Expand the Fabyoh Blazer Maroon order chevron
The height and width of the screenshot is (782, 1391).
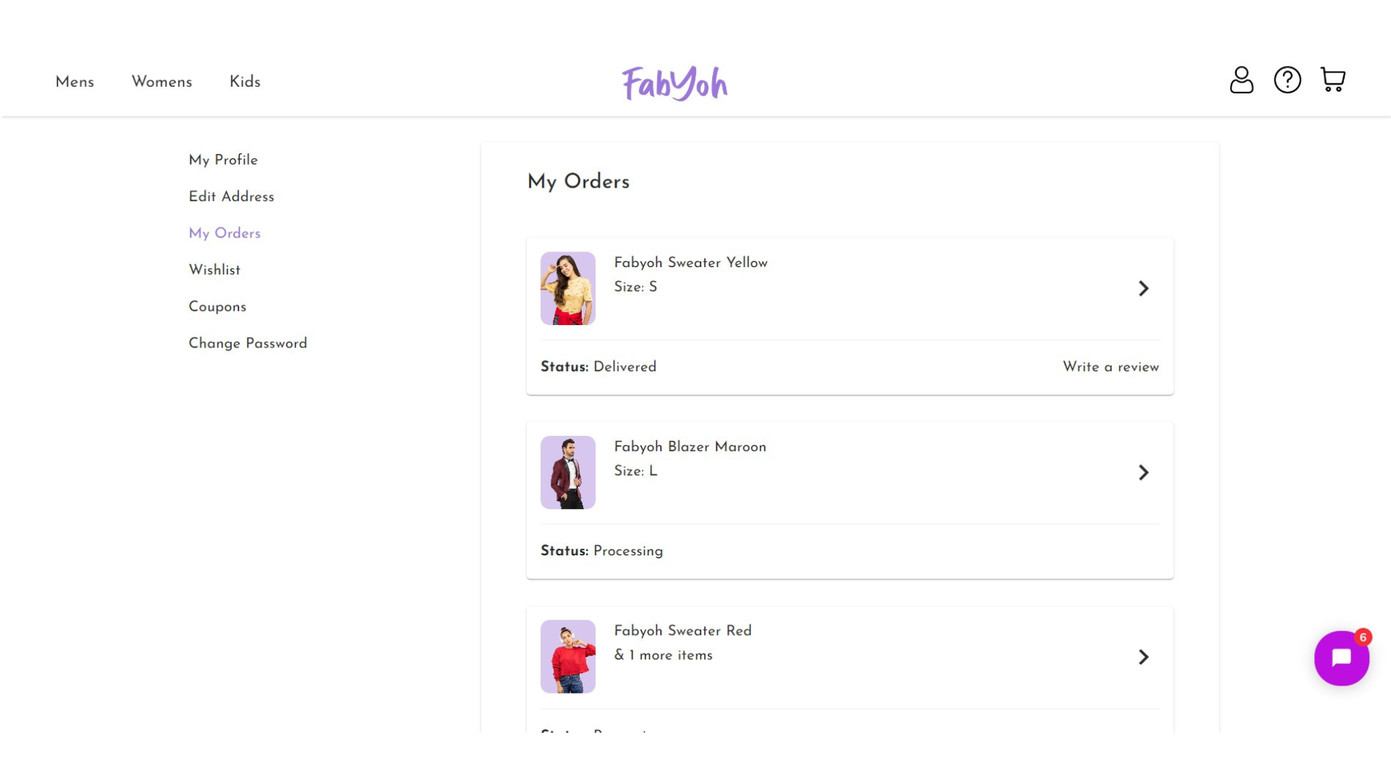click(1143, 472)
